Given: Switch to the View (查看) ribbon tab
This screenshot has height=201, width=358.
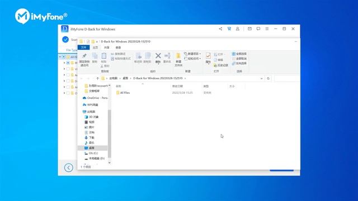Looking at the screenshot, I should click(118, 47).
